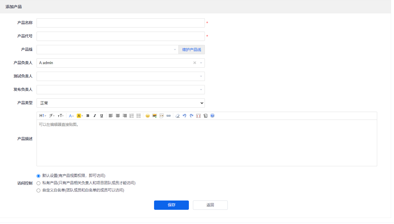Open the yellow text highlight color picker
394x224 pixels.
[x=80, y=116]
